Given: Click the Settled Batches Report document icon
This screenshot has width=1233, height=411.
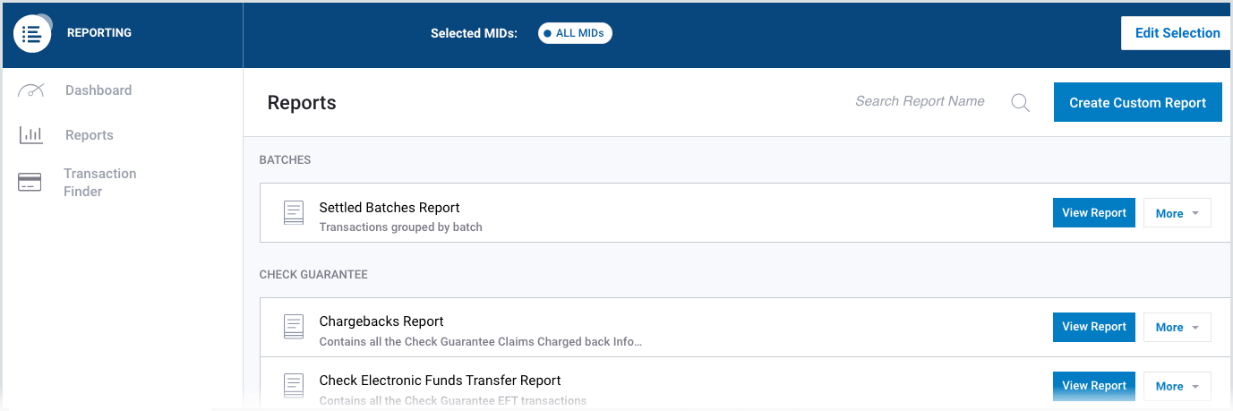Looking at the screenshot, I should [x=294, y=213].
